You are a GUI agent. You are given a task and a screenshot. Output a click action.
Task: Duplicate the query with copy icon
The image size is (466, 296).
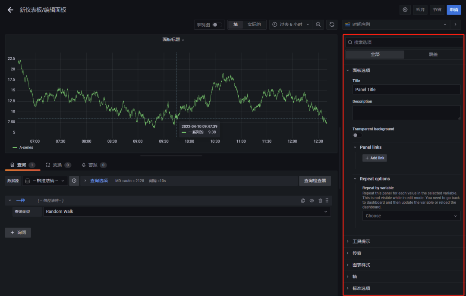click(x=303, y=200)
